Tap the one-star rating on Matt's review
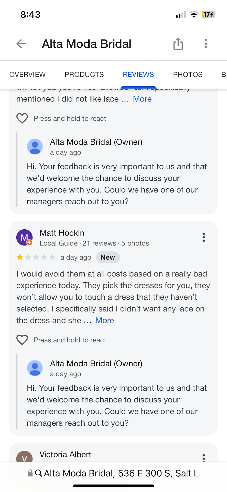The width and height of the screenshot is (227, 492). coord(20,257)
